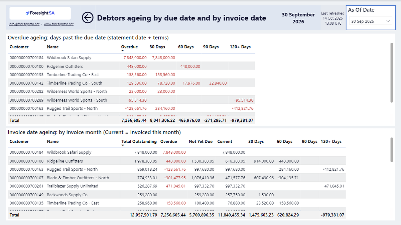The height and width of the screenshot is (225, 401).
Task: Click 1,978,383.05 total outstanding value
Action: coord(146,161)
